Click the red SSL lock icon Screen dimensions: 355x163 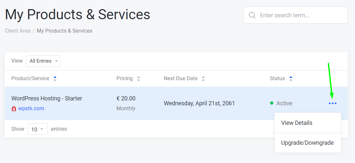click(x=14, y=109)
